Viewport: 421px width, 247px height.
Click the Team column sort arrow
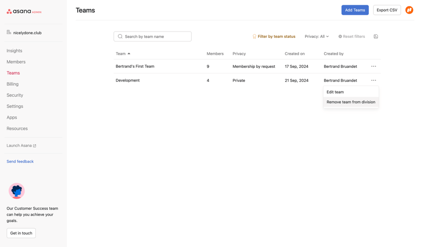(x=129, y=54)
